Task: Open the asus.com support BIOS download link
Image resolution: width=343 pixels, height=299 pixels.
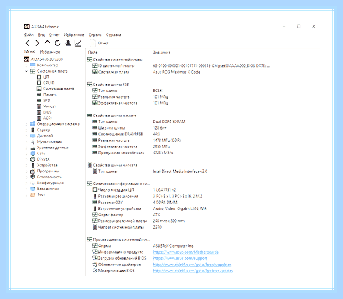Action: click(x=180, y=258)
